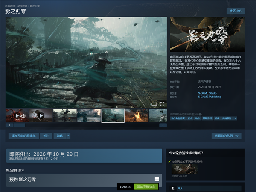Play the second trailer video thumbnail

tap(41, 116)
